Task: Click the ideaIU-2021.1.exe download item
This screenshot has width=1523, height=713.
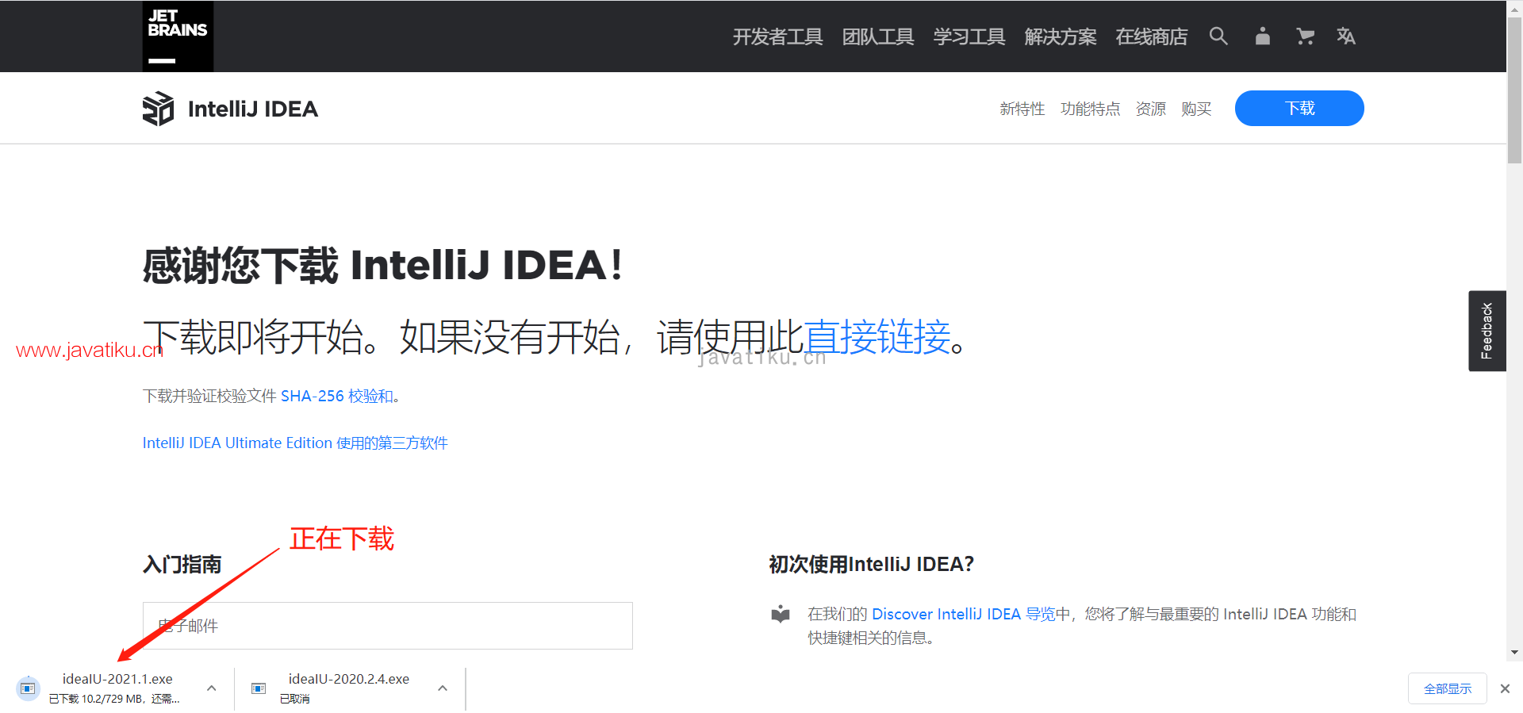Action: point(117,688)
